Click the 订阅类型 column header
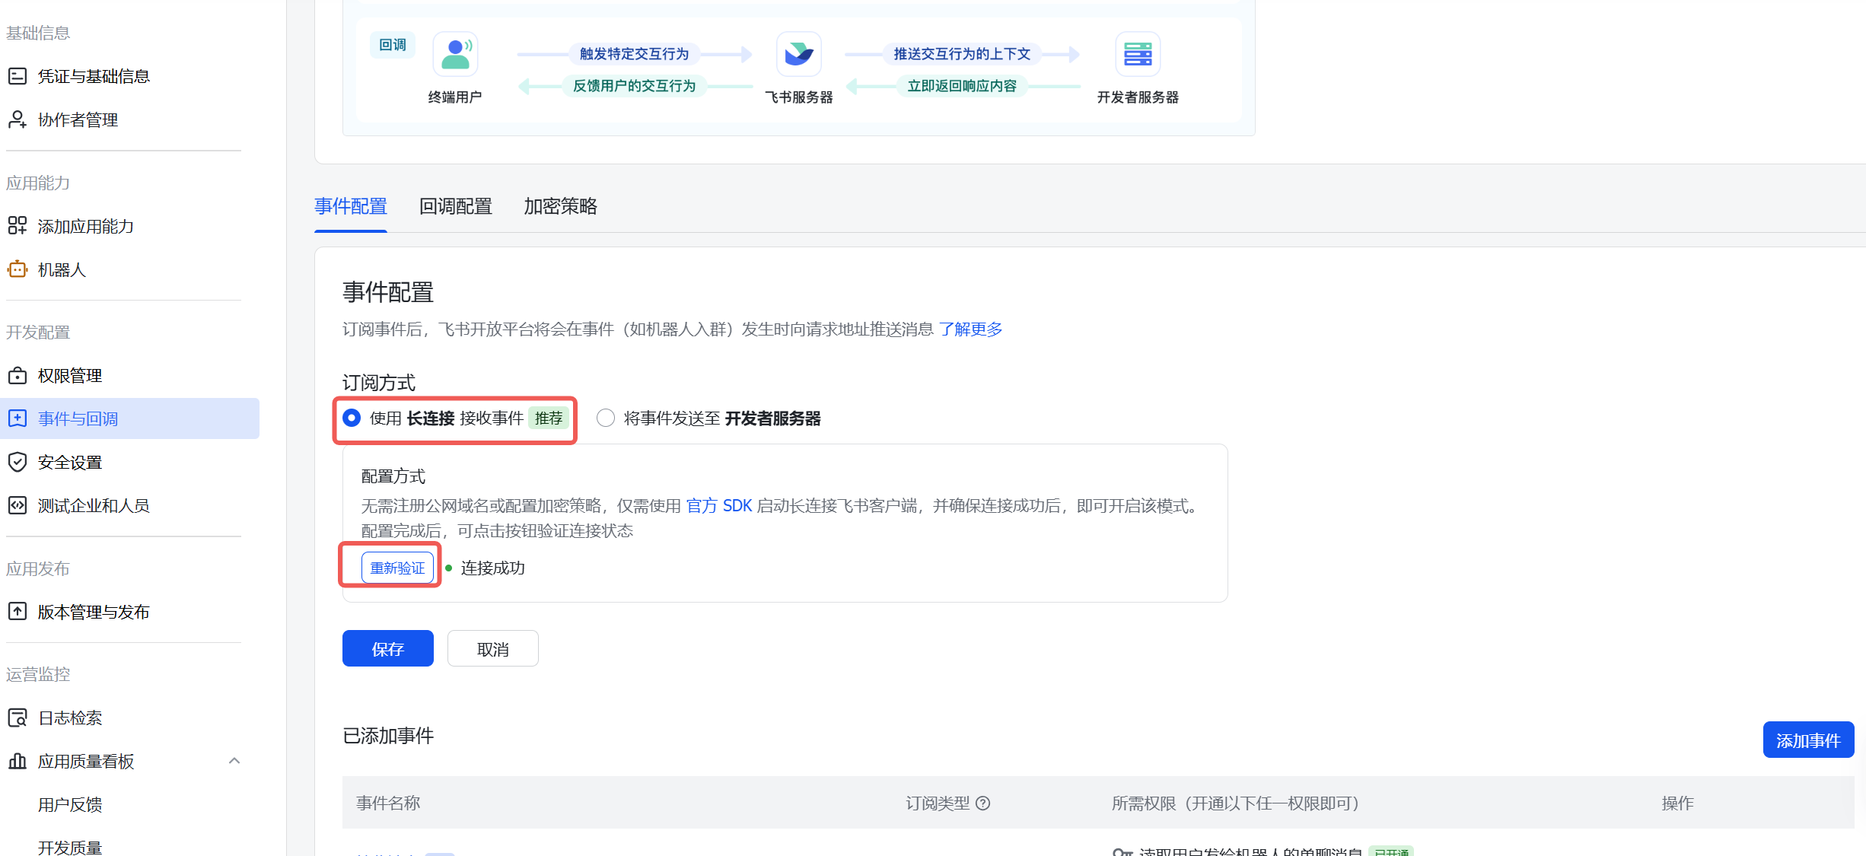1866x856 pixels. [938, 803]
